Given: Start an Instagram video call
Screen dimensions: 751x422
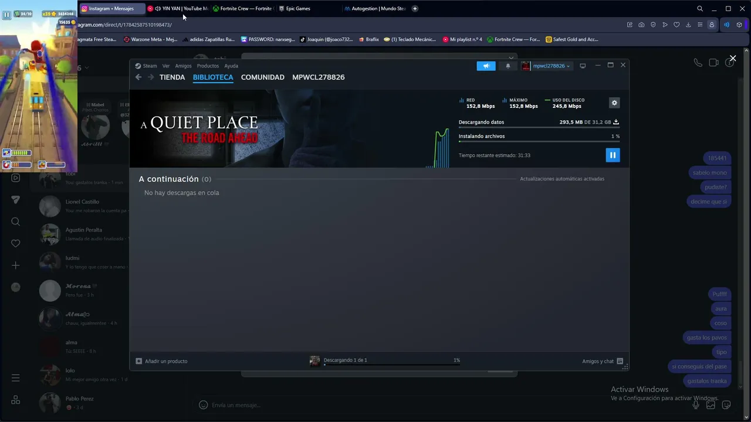Looking at the screenshot, I should click(x=713, y=63).
